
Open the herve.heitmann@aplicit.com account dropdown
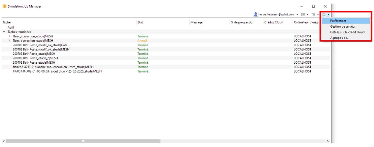[297, 14]
